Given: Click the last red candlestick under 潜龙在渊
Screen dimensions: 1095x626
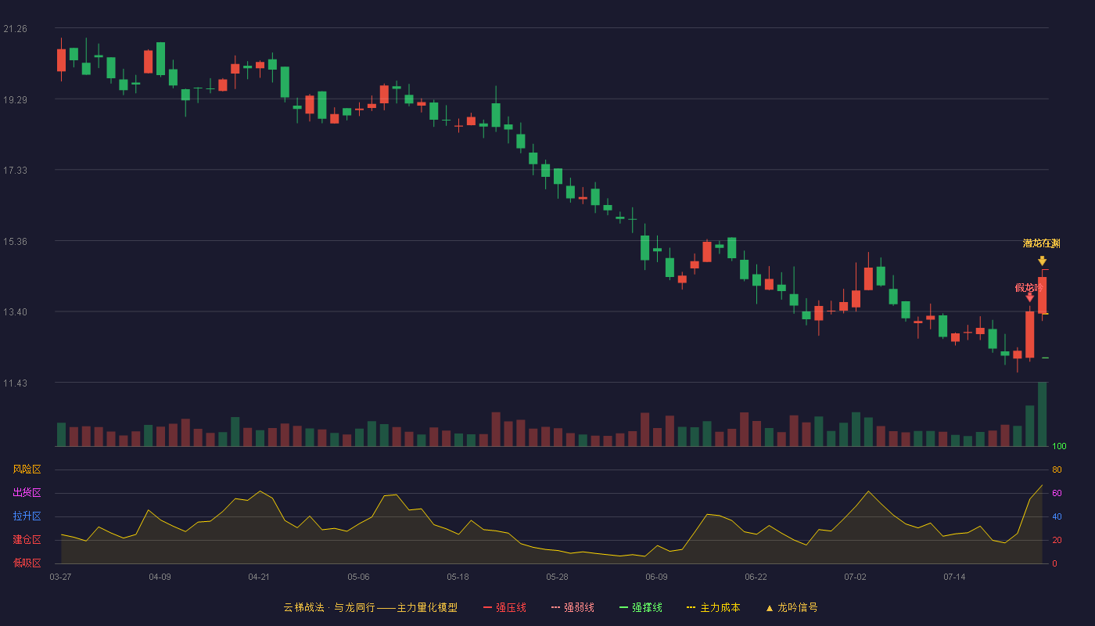Looking at the screenshot, I should [1042, 295].
